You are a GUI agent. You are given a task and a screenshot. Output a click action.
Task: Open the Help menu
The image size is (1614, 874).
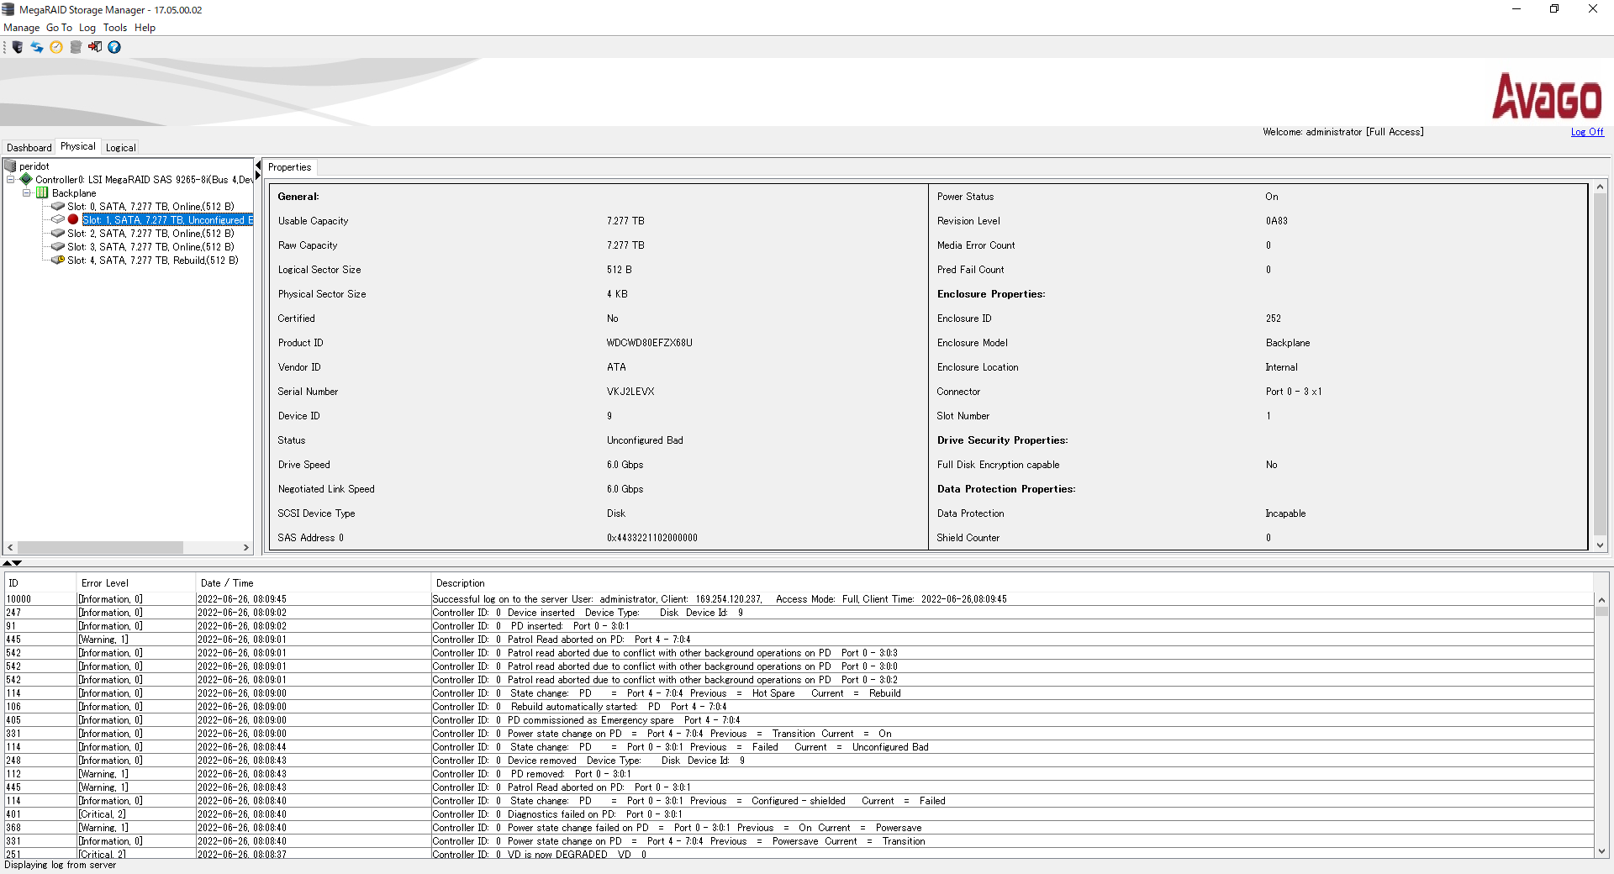point(145,28)
